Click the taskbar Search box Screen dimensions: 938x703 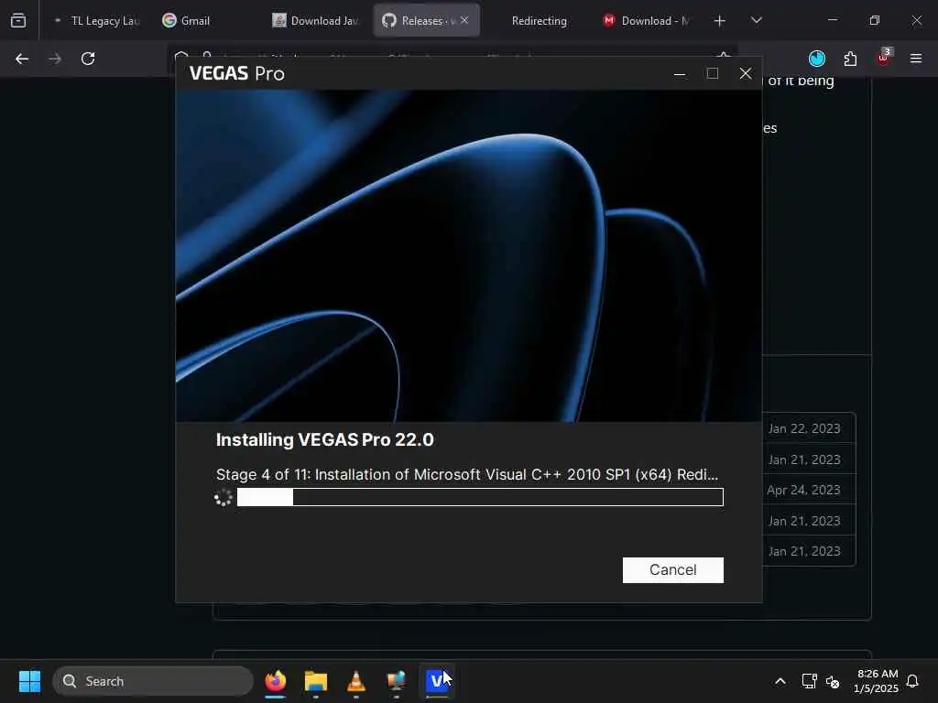(x=153, y=681)
